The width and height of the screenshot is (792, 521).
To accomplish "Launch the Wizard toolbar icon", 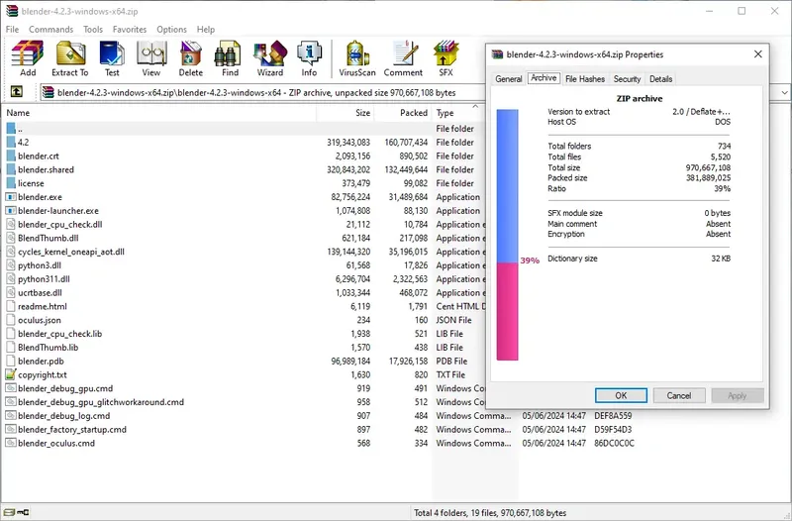I will (x=270, y=53).
